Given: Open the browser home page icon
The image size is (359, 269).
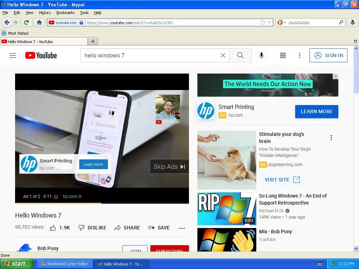Looking at the screenshot, I should (39, 22).
